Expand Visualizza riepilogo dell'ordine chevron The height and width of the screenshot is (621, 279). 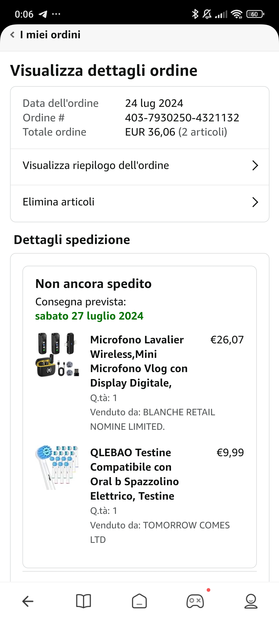pos(255,166)
